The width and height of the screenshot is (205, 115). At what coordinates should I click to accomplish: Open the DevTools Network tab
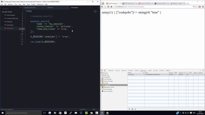(x=124, y=70)
